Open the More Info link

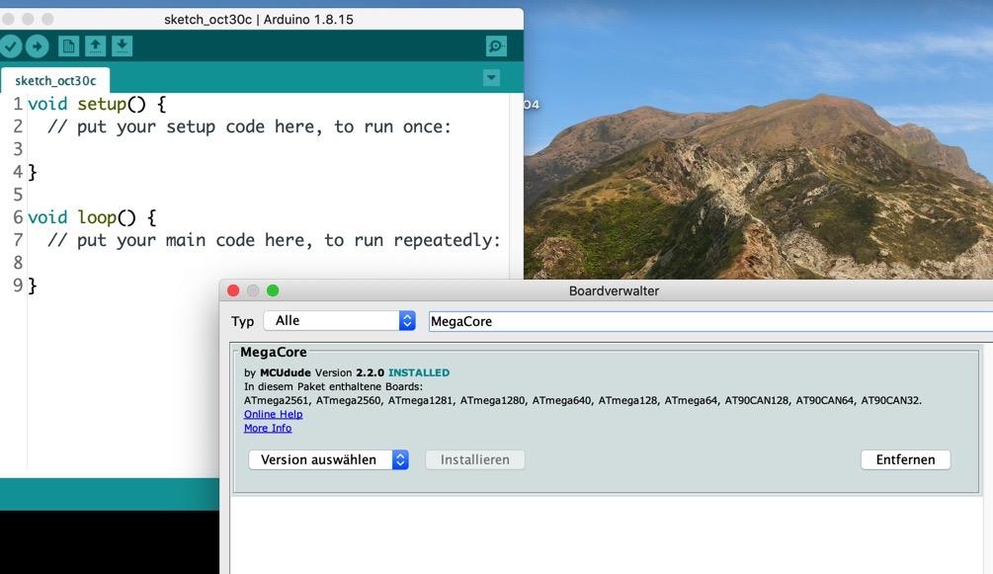[268, 429]
